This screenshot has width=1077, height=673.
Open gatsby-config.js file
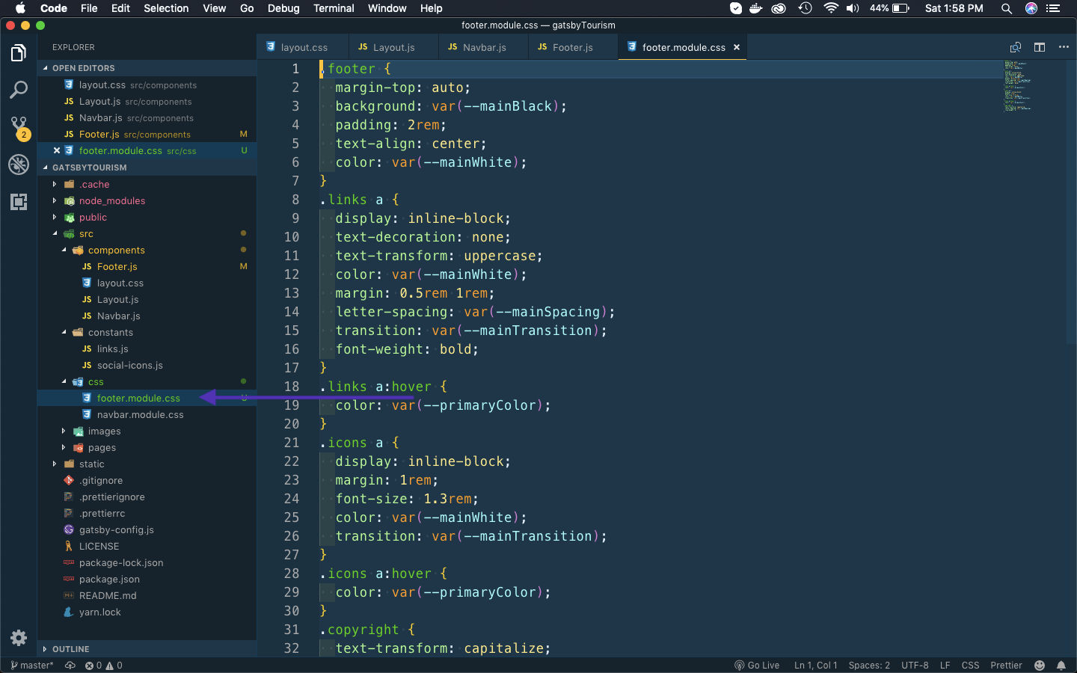click(x=147, y=529)
